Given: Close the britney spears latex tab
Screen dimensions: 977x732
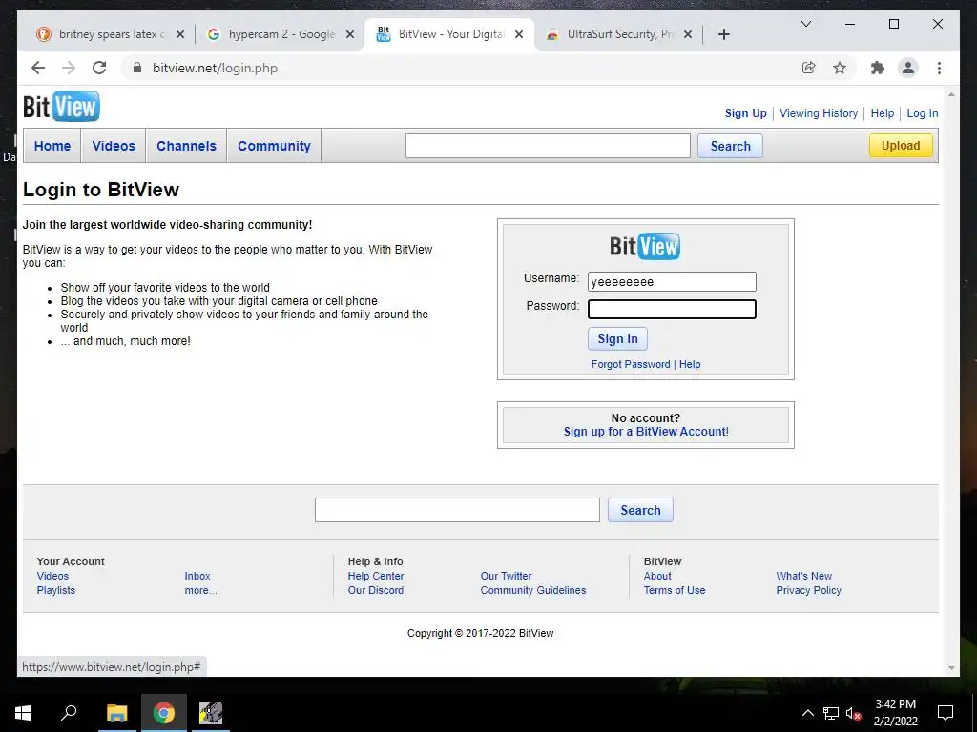Looking at the screenshot, I should [180, 34].
